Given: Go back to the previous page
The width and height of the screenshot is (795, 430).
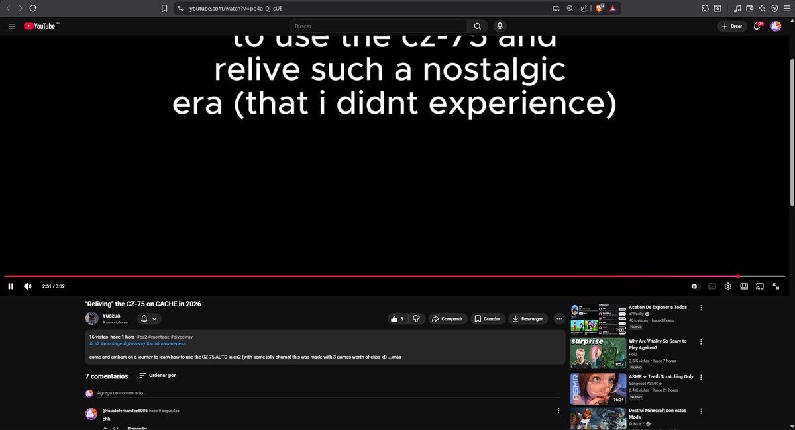Looking at the screenshot, I should pyautogui.click(x=8, y=9).
